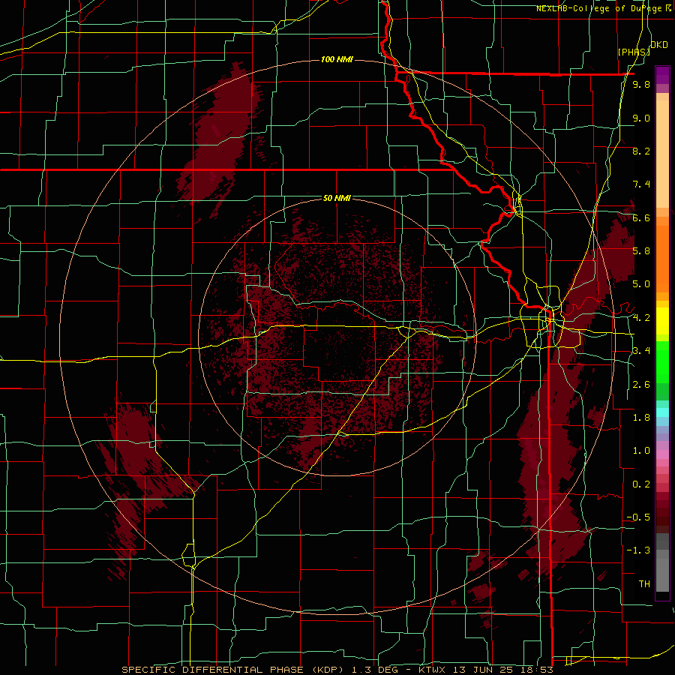This screenshot has height=675, width=675.
Task: Click the OKD label near the scale
Action: (x=659, y=45)
